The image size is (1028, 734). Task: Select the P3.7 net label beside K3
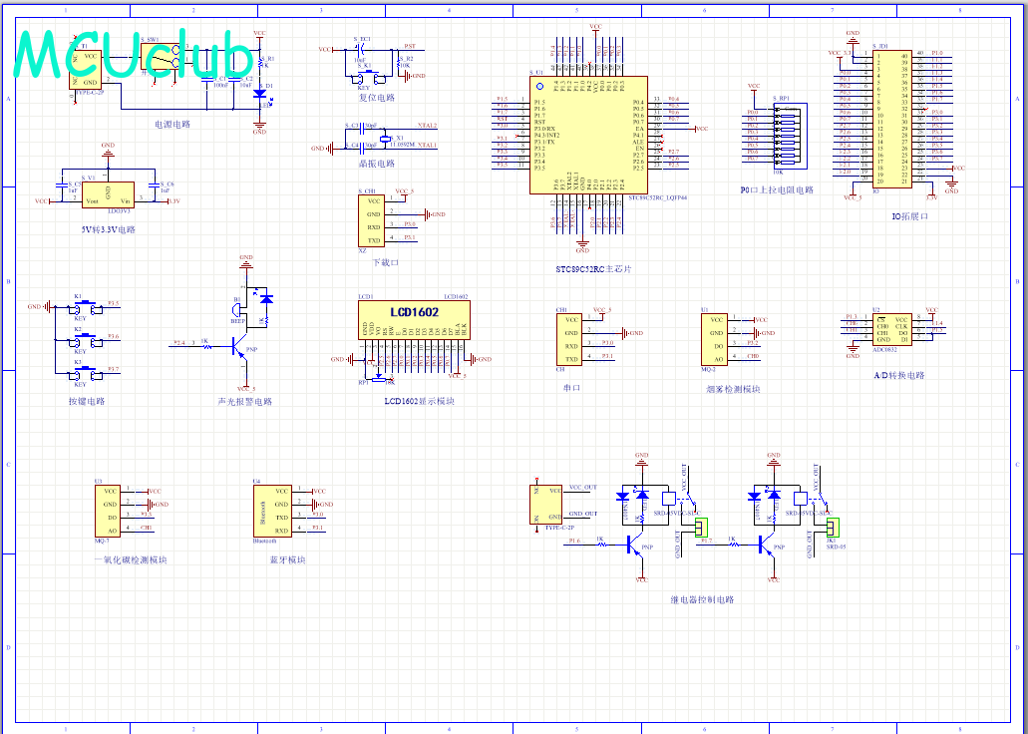click(114, 369)
